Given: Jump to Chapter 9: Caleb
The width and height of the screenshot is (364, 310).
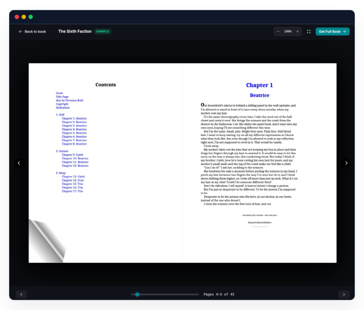Looking at the screenshot, I should click(72, 155).
